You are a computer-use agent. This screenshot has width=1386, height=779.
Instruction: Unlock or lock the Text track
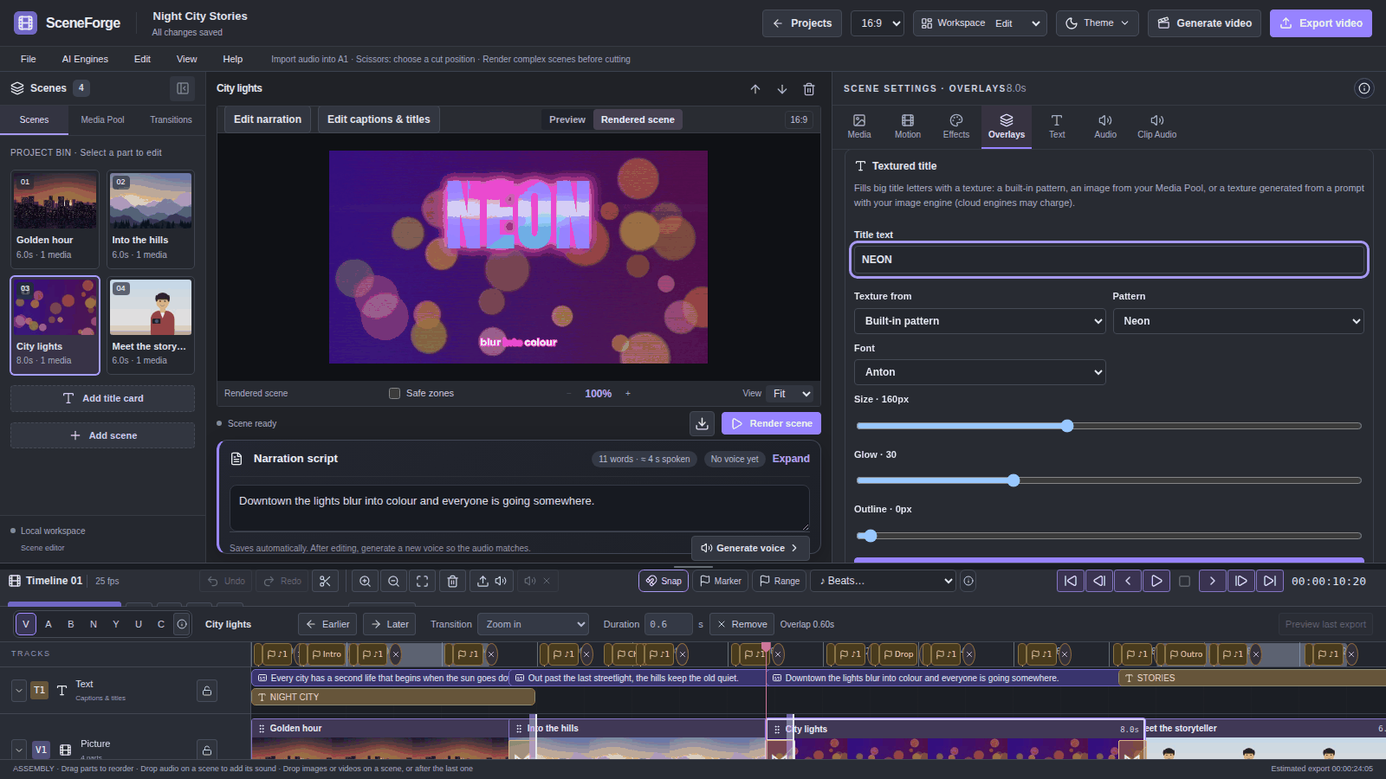207,691
